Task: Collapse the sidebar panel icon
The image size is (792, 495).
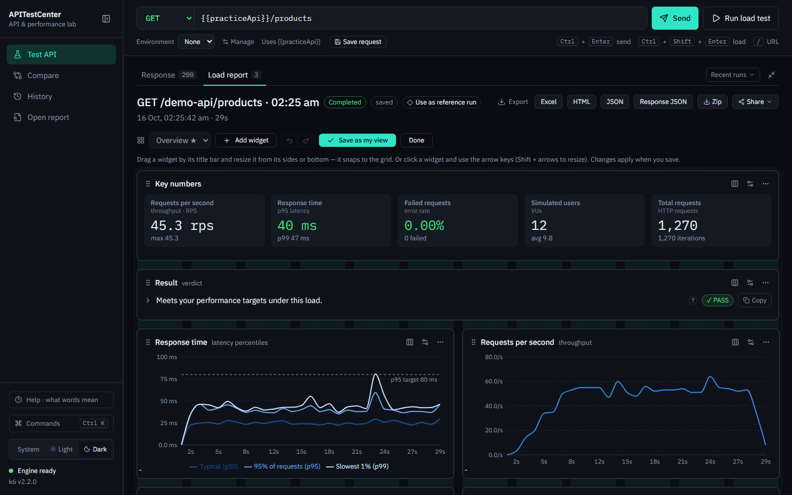Action: pyautogui.click(x=106, y=19)
